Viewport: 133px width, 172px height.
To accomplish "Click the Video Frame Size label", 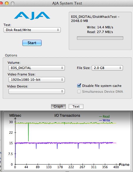I will [x=22, y=74].
